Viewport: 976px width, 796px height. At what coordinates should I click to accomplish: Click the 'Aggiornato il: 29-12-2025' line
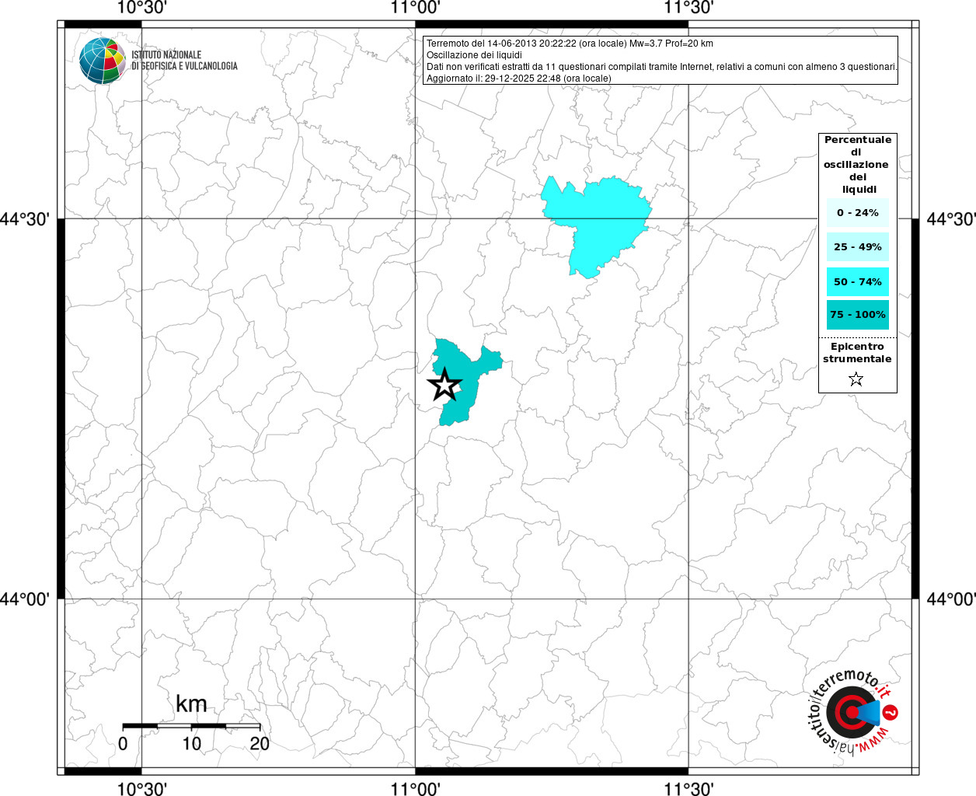[x=519, y=79]
